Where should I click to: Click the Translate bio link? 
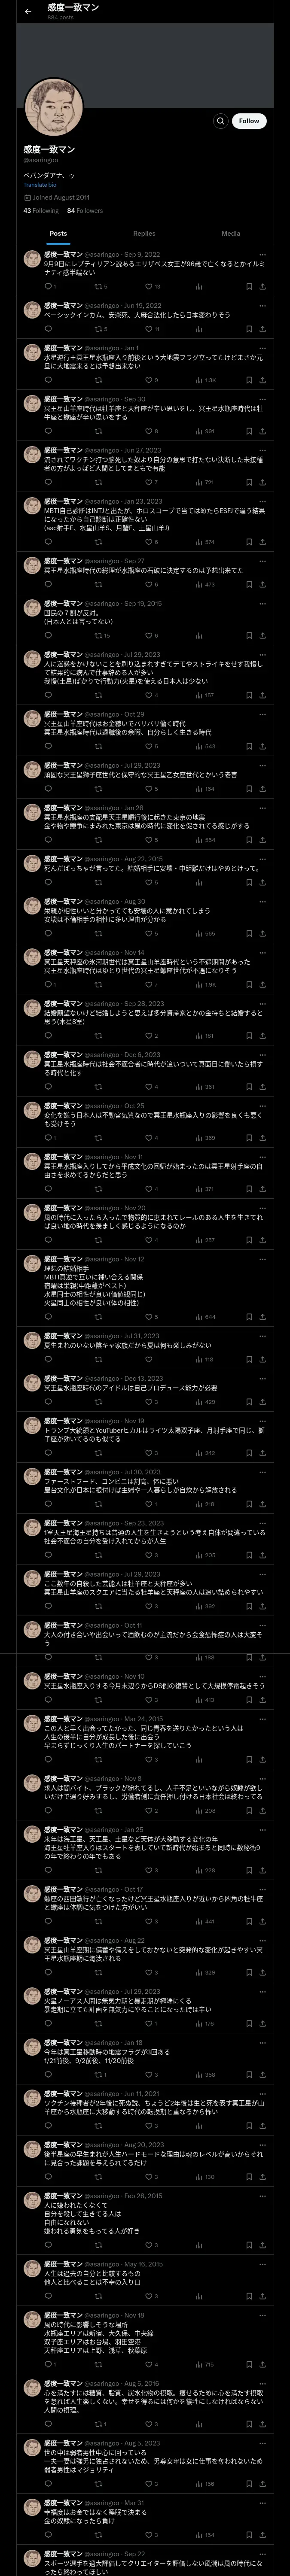tap(39, 185)
